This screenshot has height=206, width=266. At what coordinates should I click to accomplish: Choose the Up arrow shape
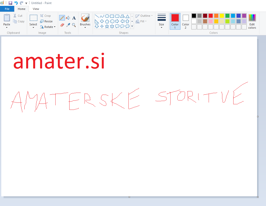(127, 21)
